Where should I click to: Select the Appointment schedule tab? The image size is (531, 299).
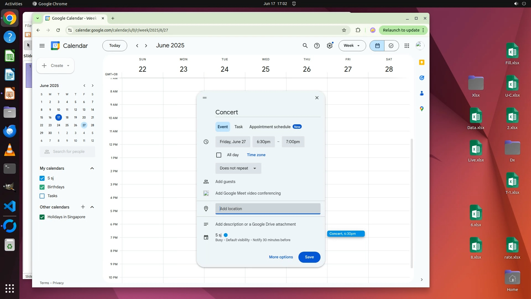click(x=270, y=127)
